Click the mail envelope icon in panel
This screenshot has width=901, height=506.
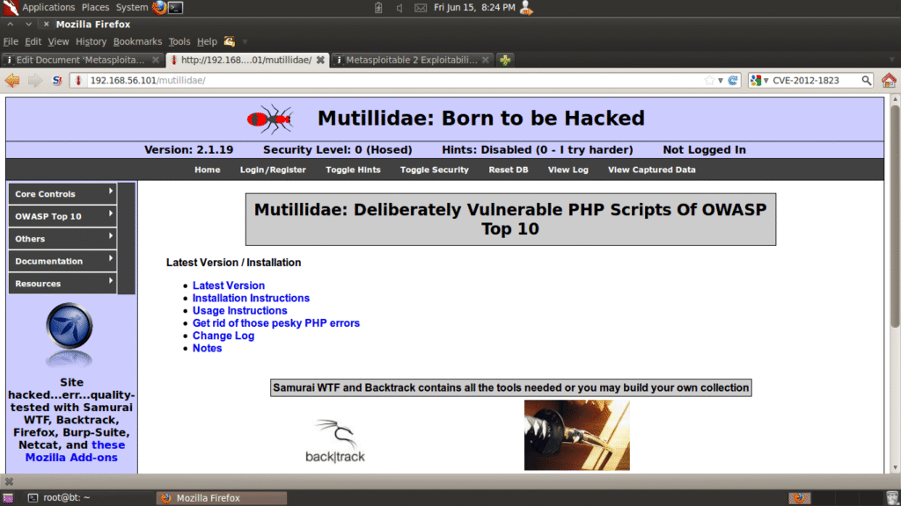coord(421,8)
